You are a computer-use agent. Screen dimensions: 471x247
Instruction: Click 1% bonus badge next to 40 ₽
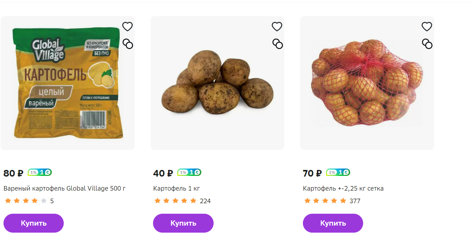point(189,172)
